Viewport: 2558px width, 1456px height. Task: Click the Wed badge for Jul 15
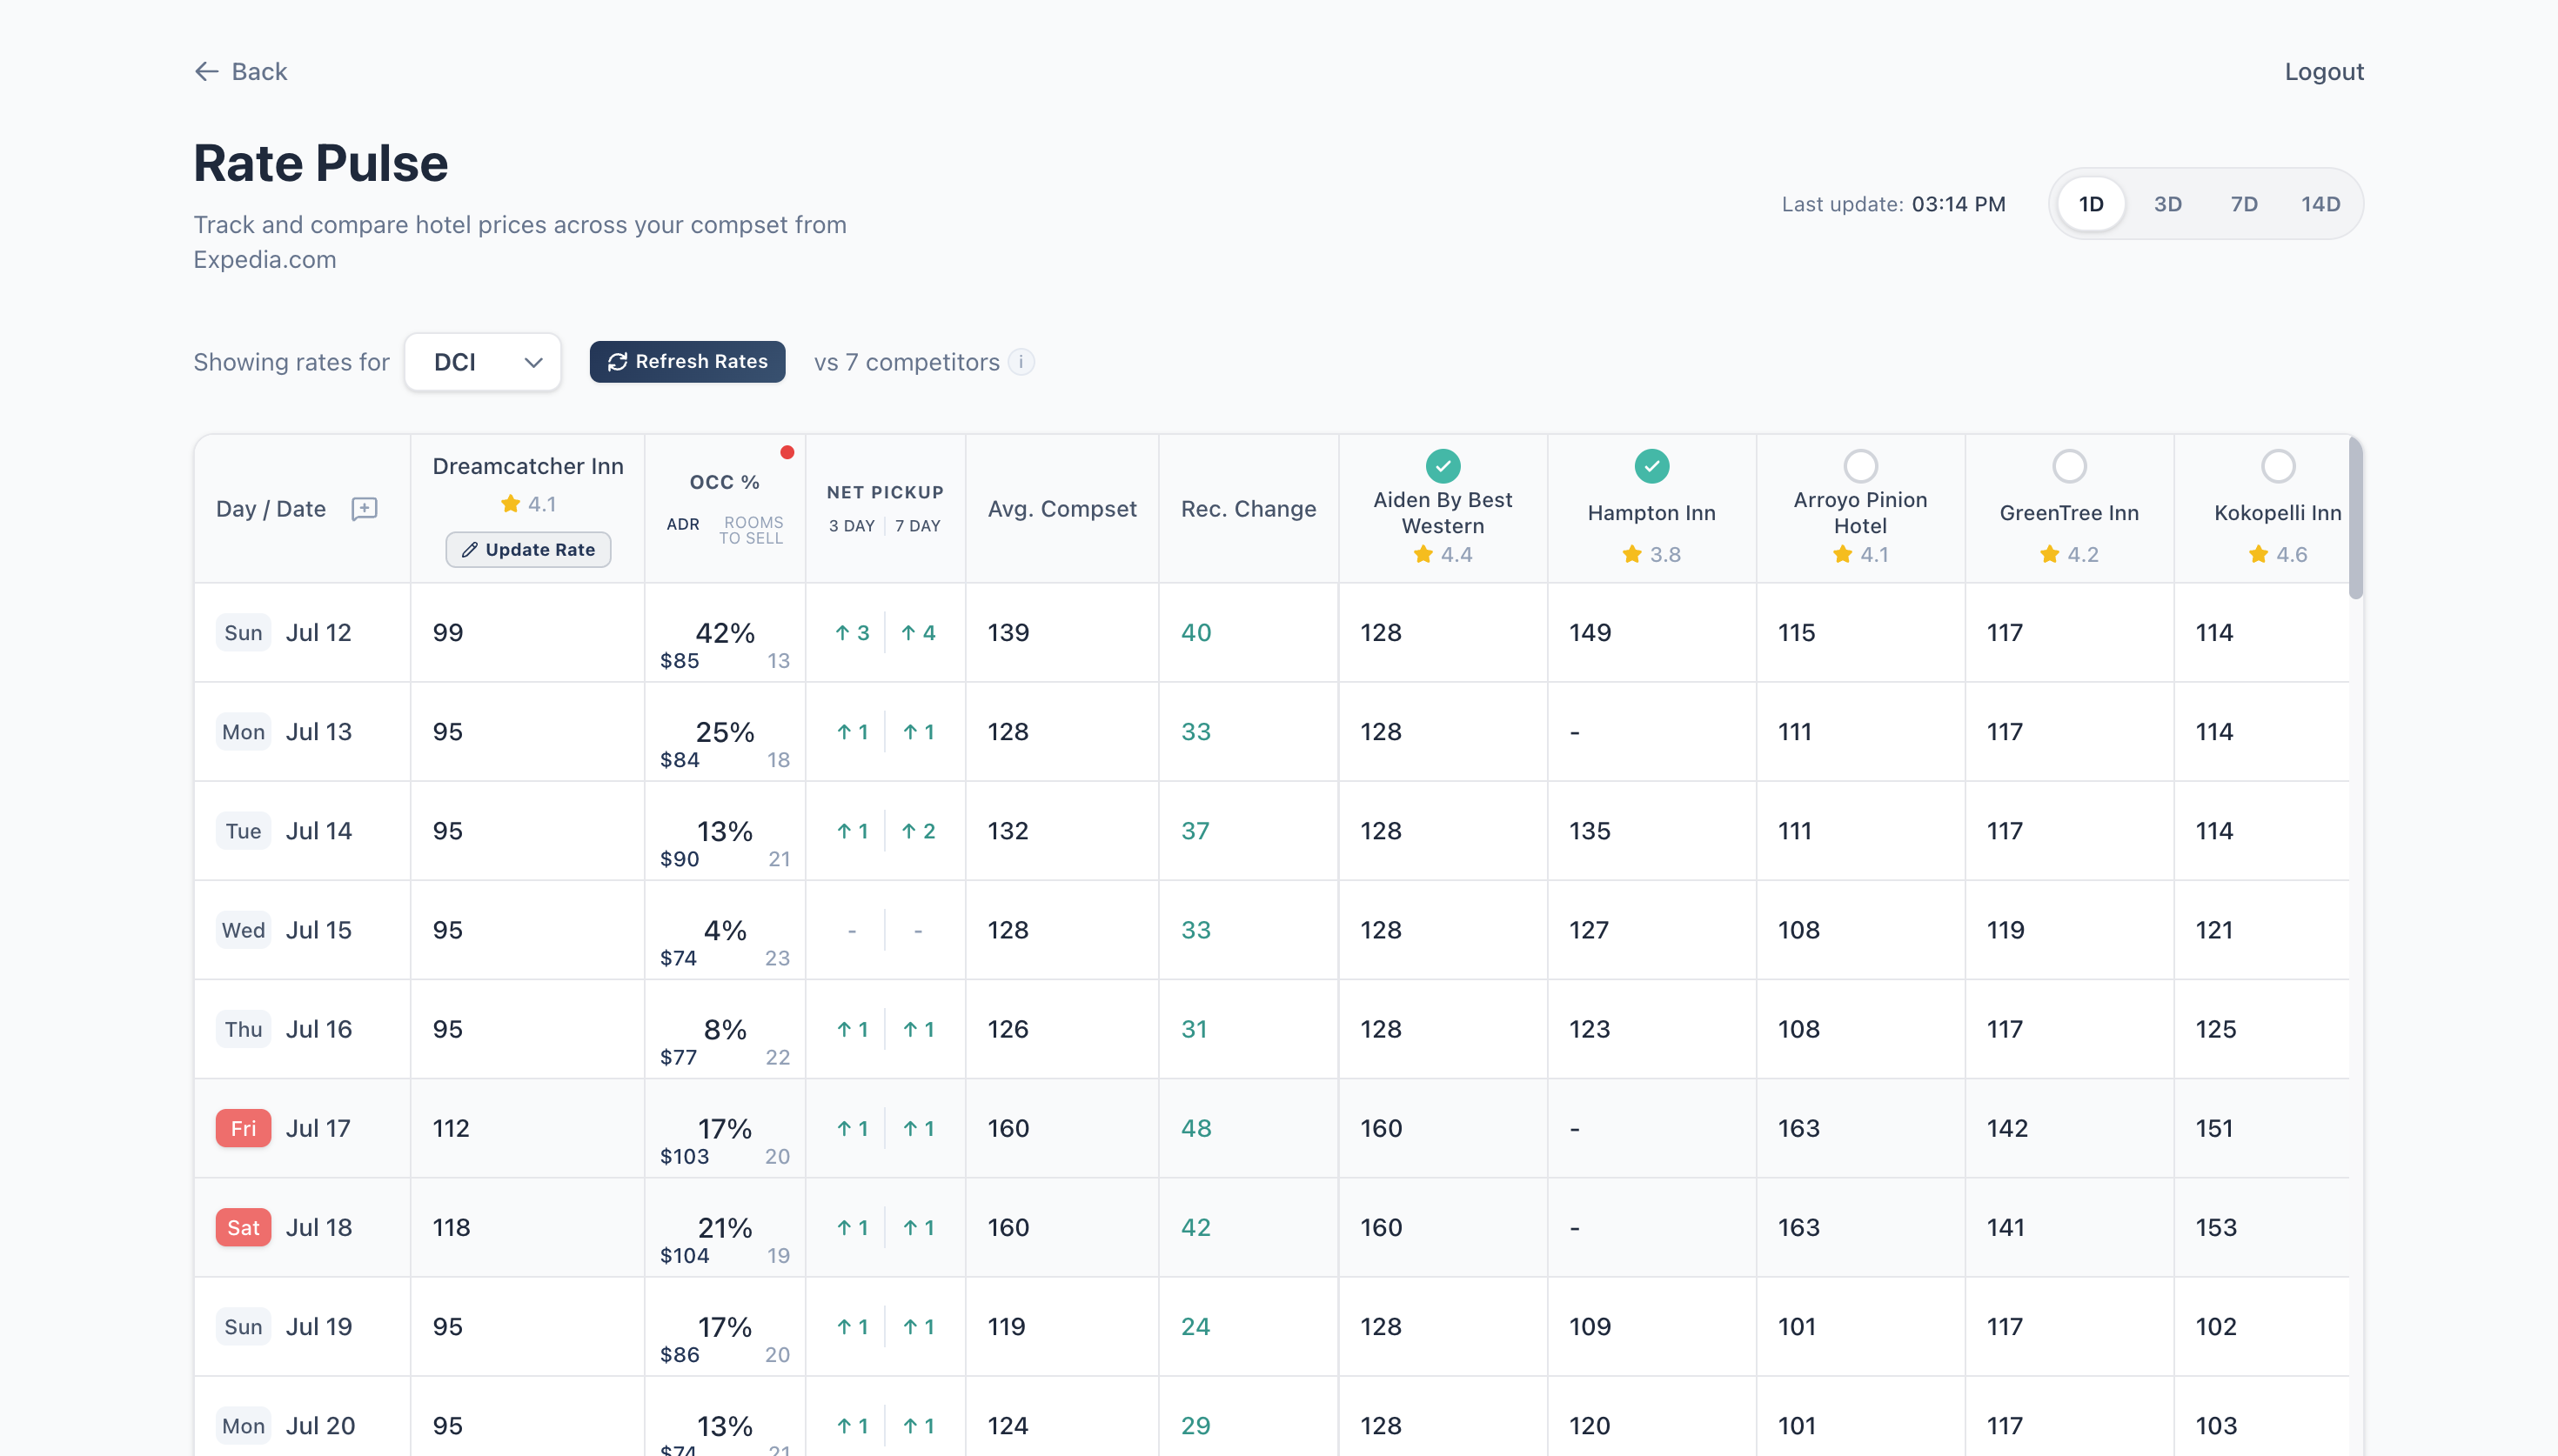[x=243, y=930]
